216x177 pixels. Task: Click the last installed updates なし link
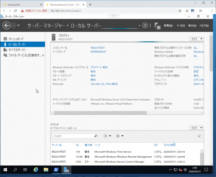[195, 48]
